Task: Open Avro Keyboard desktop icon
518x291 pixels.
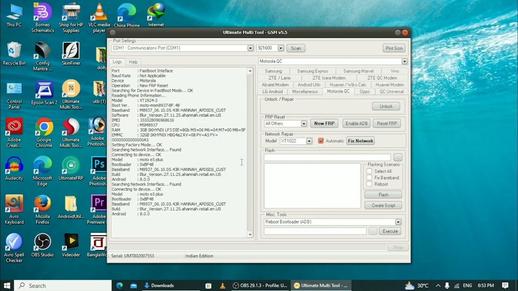Action: point(14,210)
